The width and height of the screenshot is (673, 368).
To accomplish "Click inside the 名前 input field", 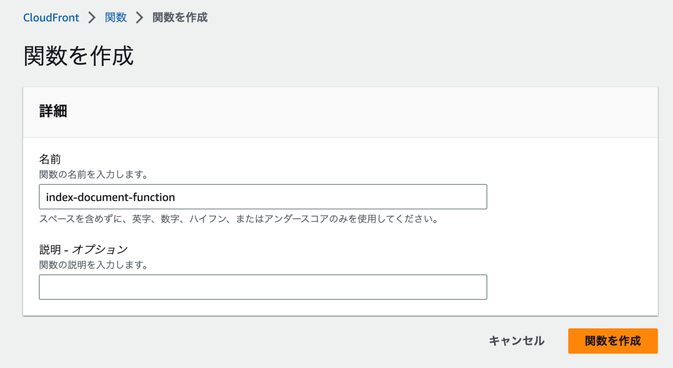I will point(263,197).
